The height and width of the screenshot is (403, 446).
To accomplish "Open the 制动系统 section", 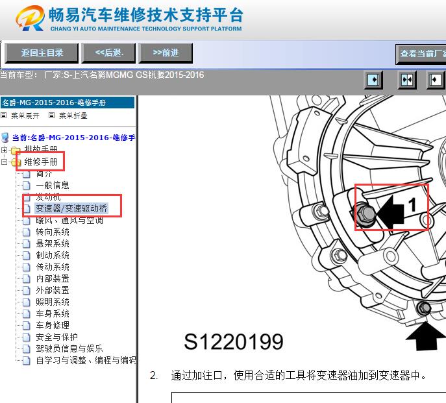I will click(53, 255).
